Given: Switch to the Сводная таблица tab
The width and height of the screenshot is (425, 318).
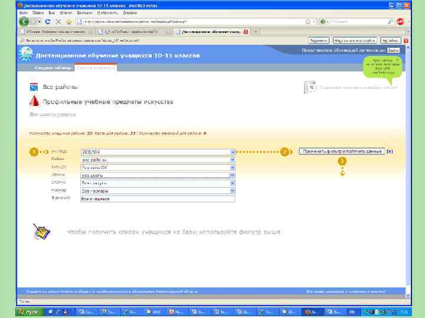Looking at the screenshot, I should click(x=53, y=68).
